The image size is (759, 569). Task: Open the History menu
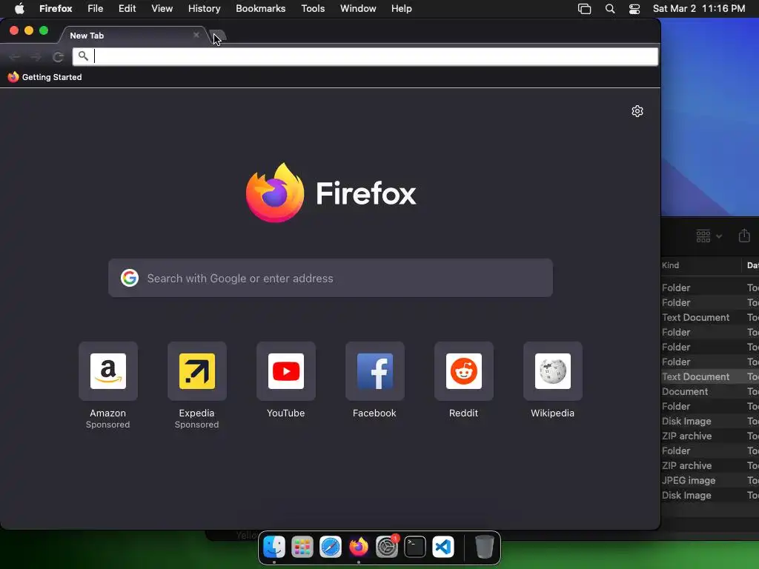[x=205, y=9]
